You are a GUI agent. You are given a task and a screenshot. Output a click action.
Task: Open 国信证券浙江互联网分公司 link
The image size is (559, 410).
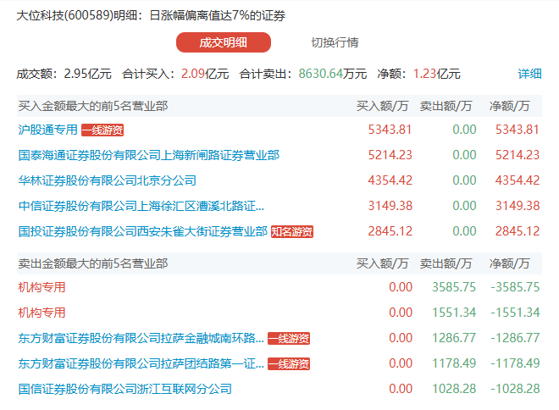125,389
